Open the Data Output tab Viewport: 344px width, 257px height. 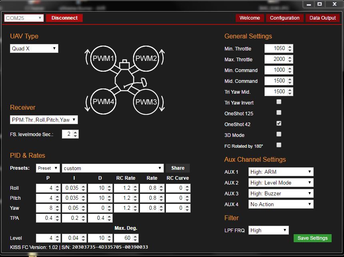[322, 18]
